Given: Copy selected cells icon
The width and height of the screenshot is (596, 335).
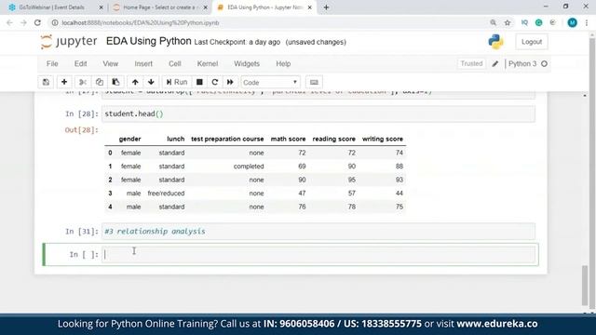Looking at the screenshot, I should (x=100, y=82).
